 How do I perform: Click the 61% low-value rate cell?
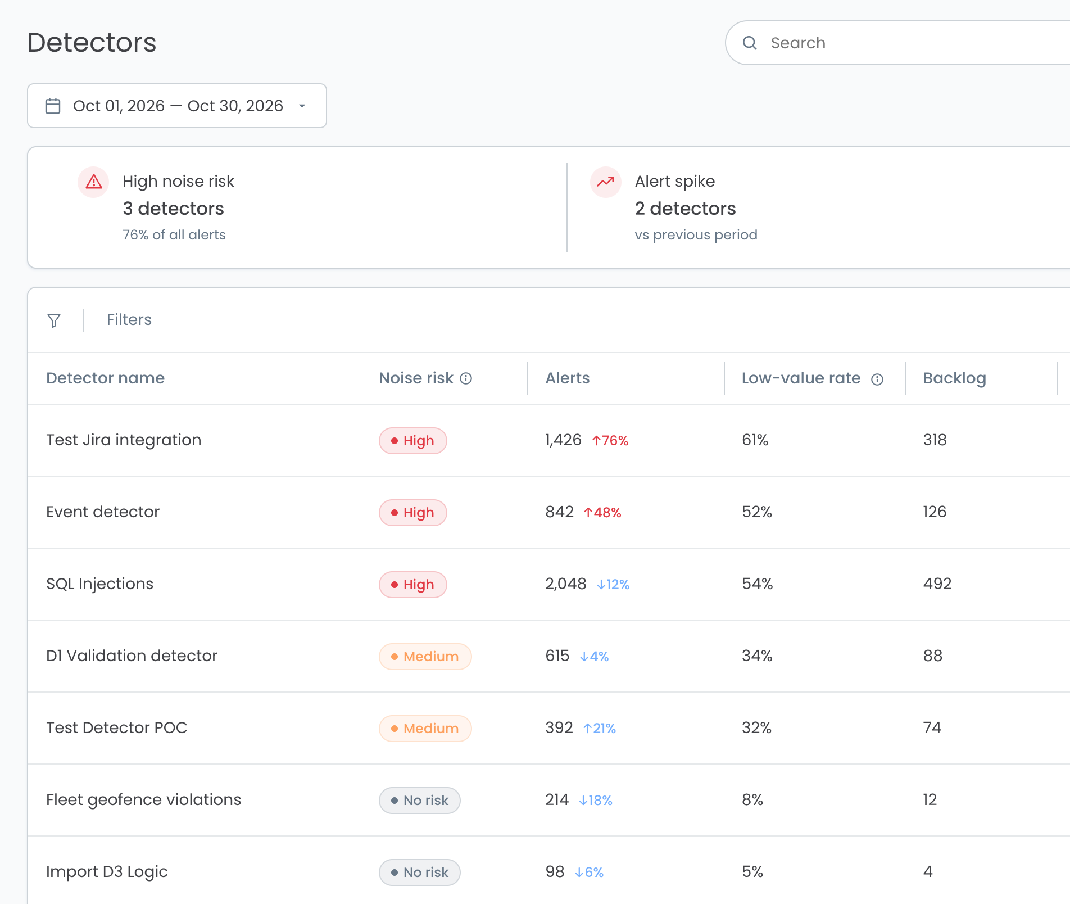click(755, 440)
